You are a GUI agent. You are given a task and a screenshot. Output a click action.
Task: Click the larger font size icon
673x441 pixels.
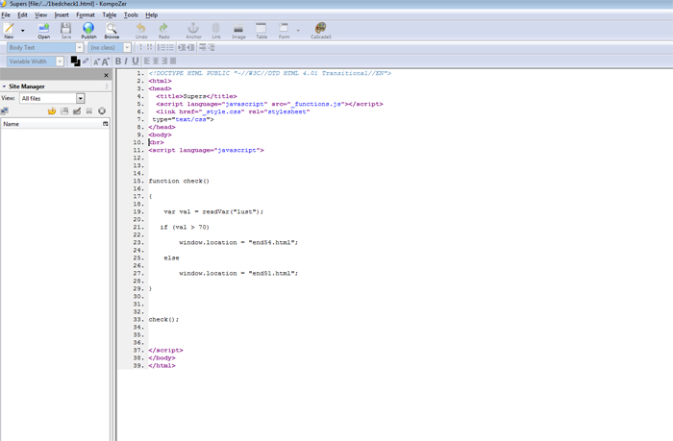(106, 61)
